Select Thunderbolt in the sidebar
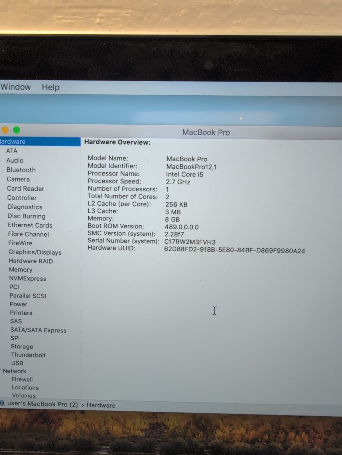 [x=28, y=355]
